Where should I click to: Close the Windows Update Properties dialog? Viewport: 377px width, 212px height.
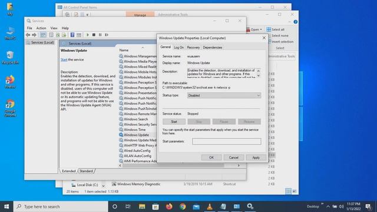264,38
